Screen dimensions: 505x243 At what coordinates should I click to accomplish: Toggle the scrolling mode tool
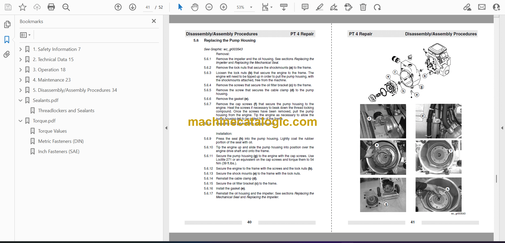point(284,7)
